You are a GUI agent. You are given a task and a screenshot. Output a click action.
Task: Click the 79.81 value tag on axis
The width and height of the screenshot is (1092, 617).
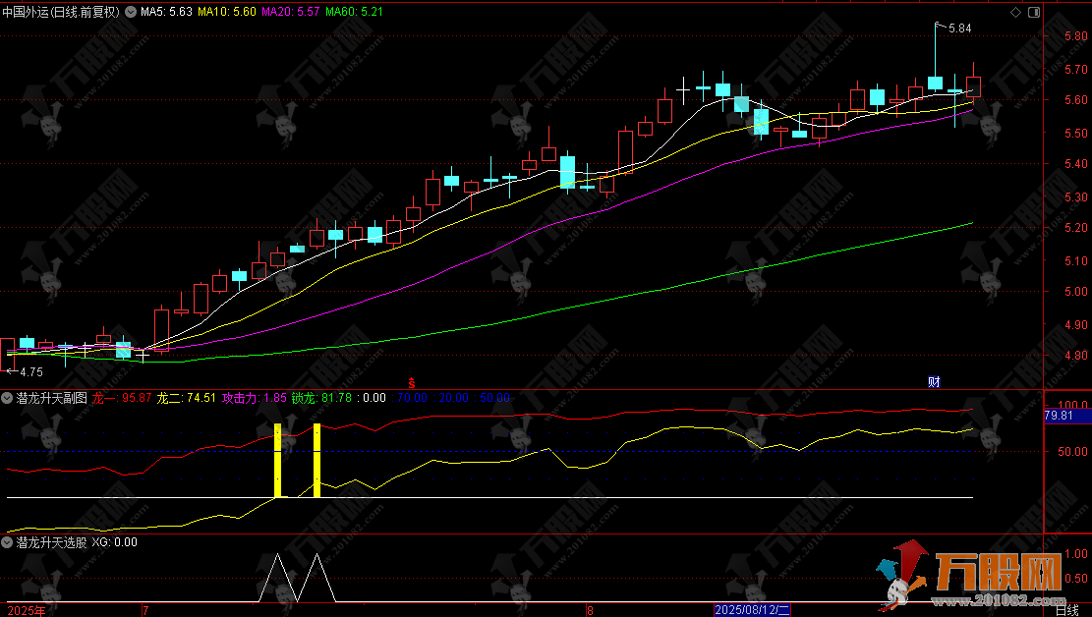point(1059,416)
